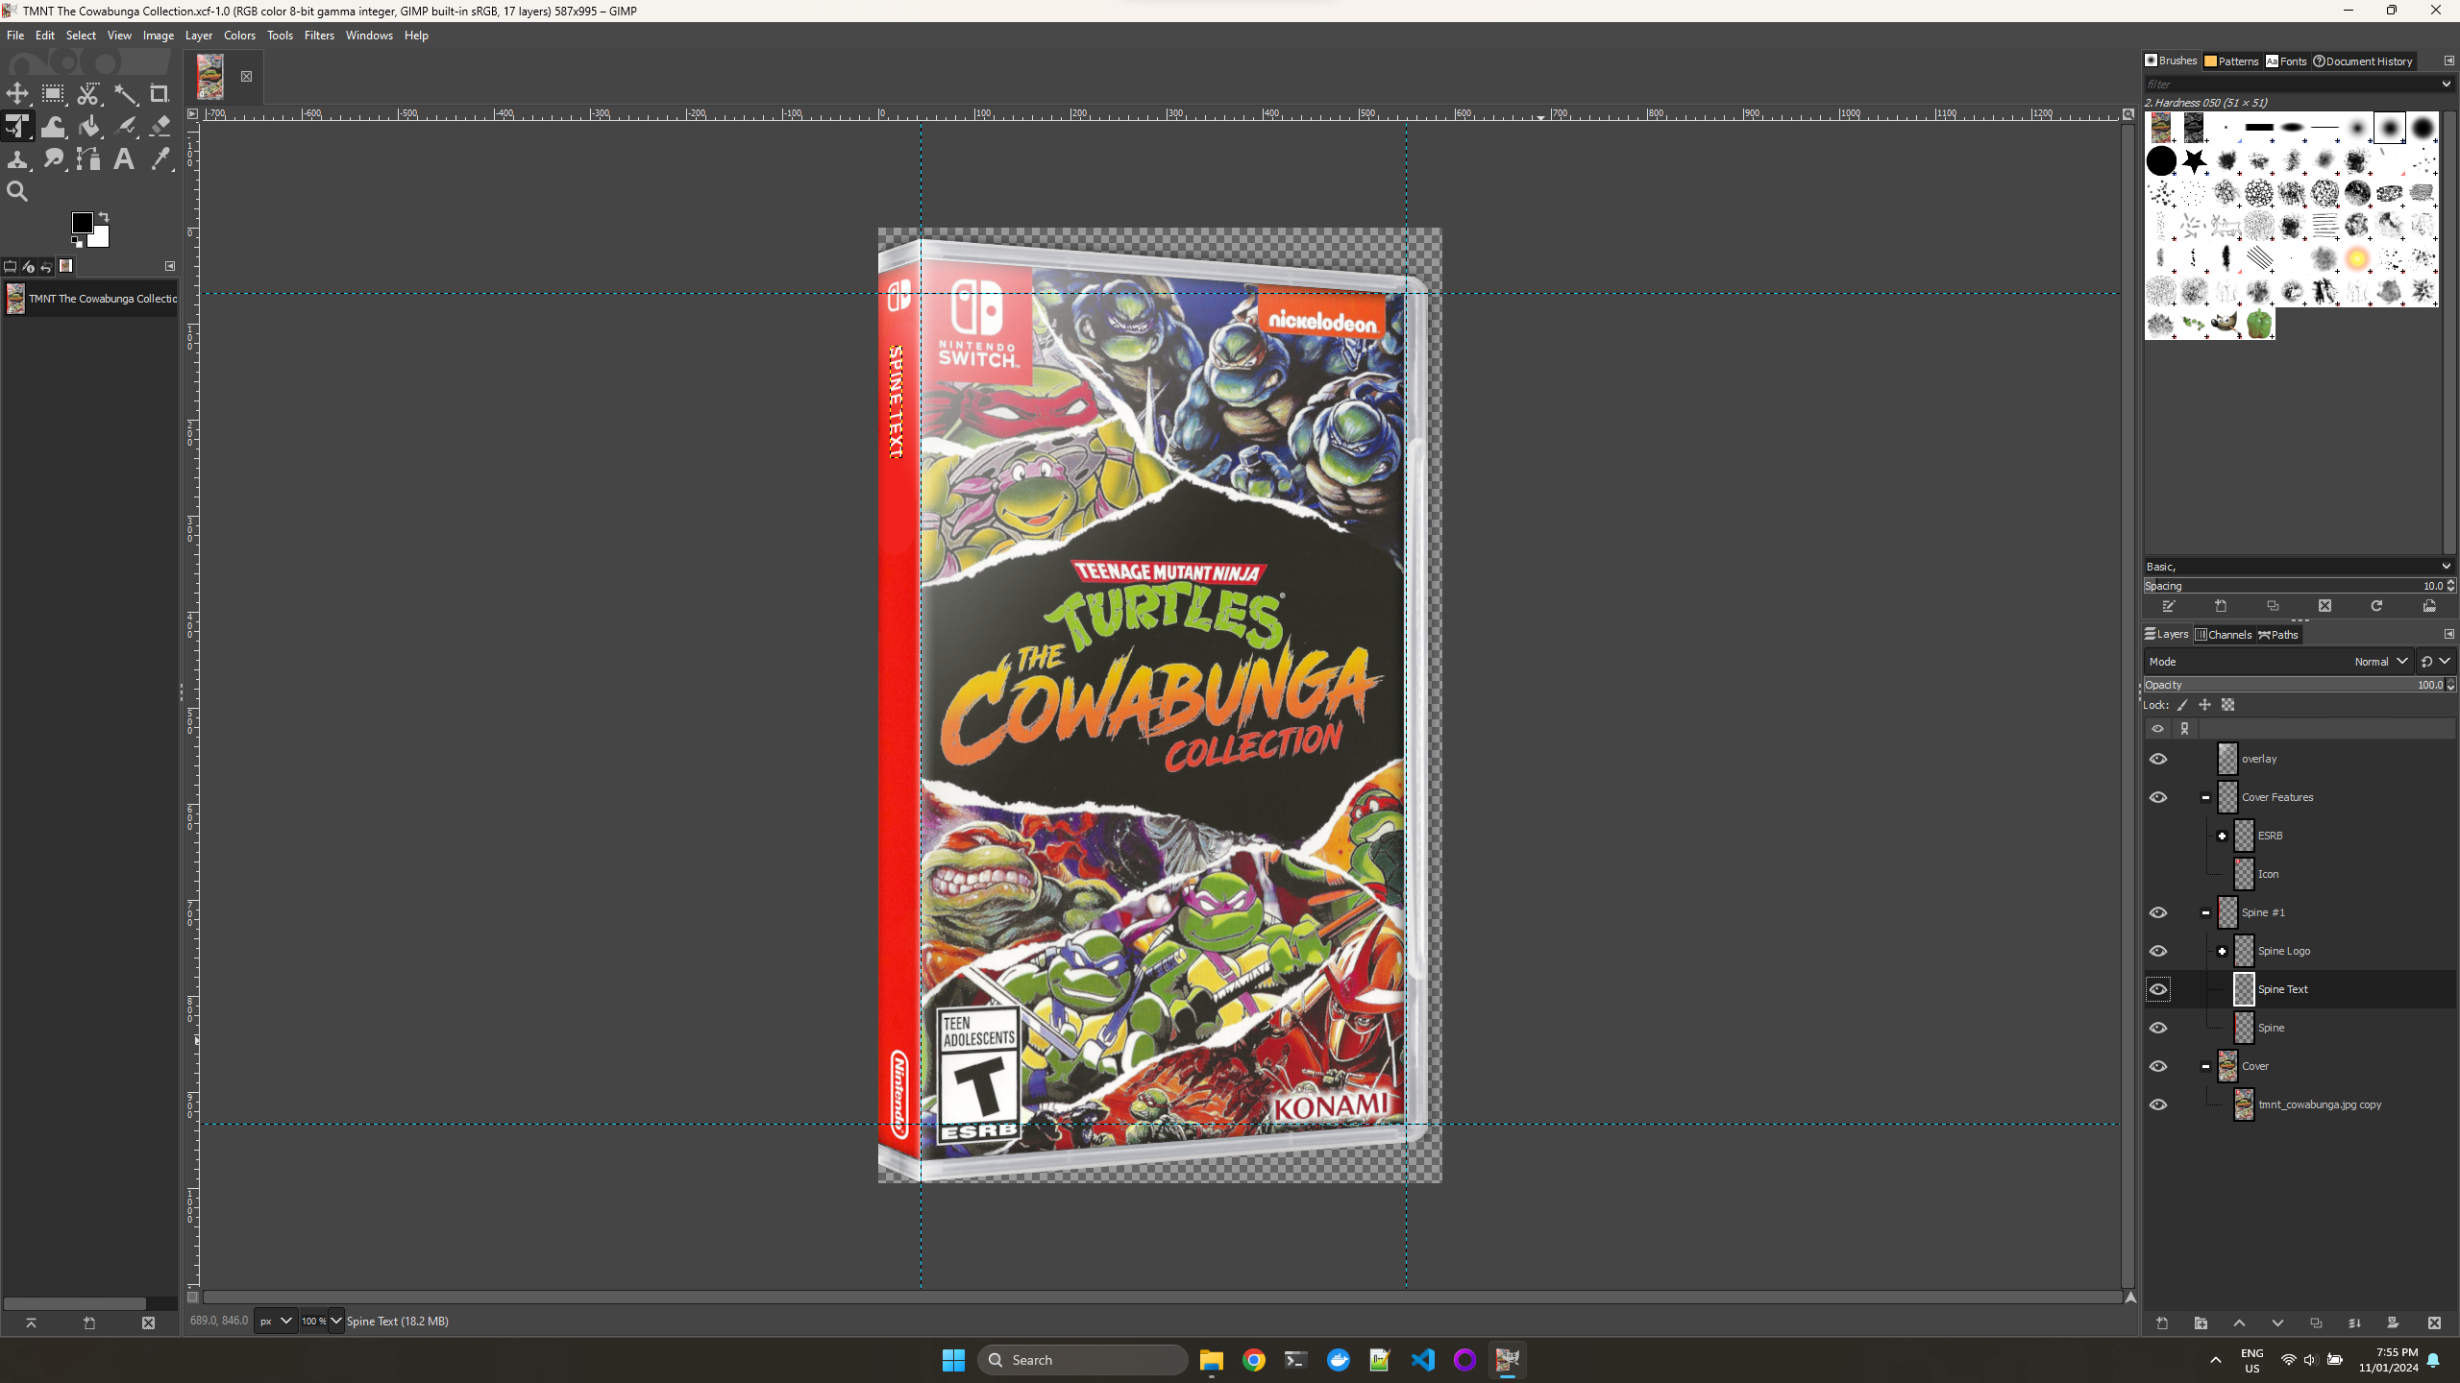2460x1383 pixels.
Task: Collapse the Cover layer group
Action: (2205, 1066)
